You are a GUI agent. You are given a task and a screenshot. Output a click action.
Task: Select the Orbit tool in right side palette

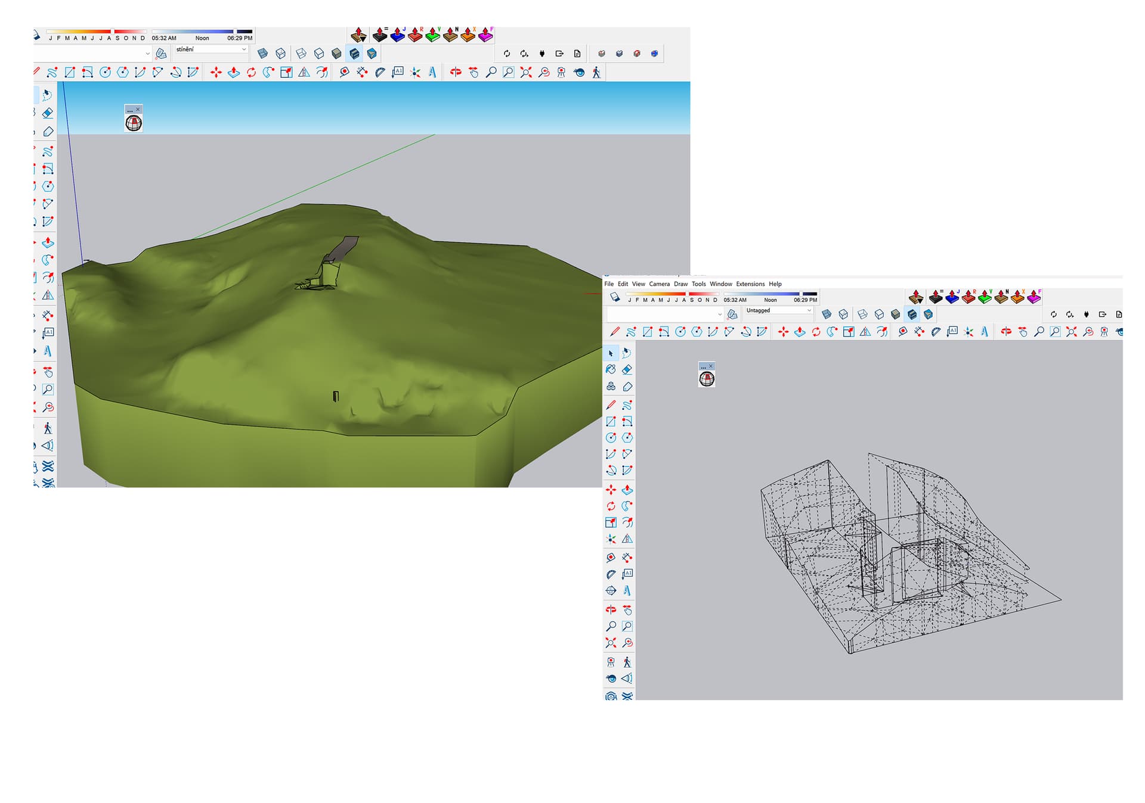click(x=611, y=610)
